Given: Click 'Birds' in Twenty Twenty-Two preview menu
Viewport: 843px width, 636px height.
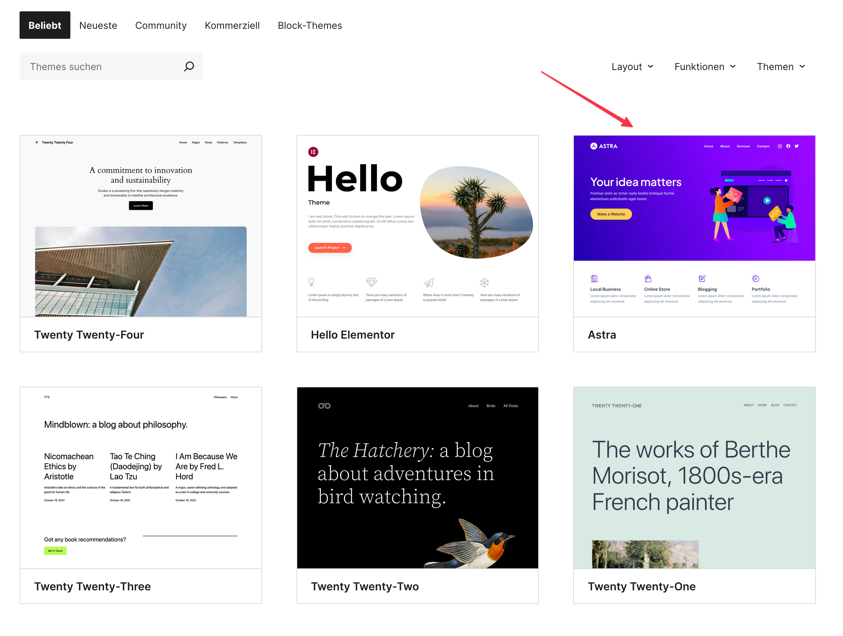Looking at the screenshot, I should click(490, 406).
